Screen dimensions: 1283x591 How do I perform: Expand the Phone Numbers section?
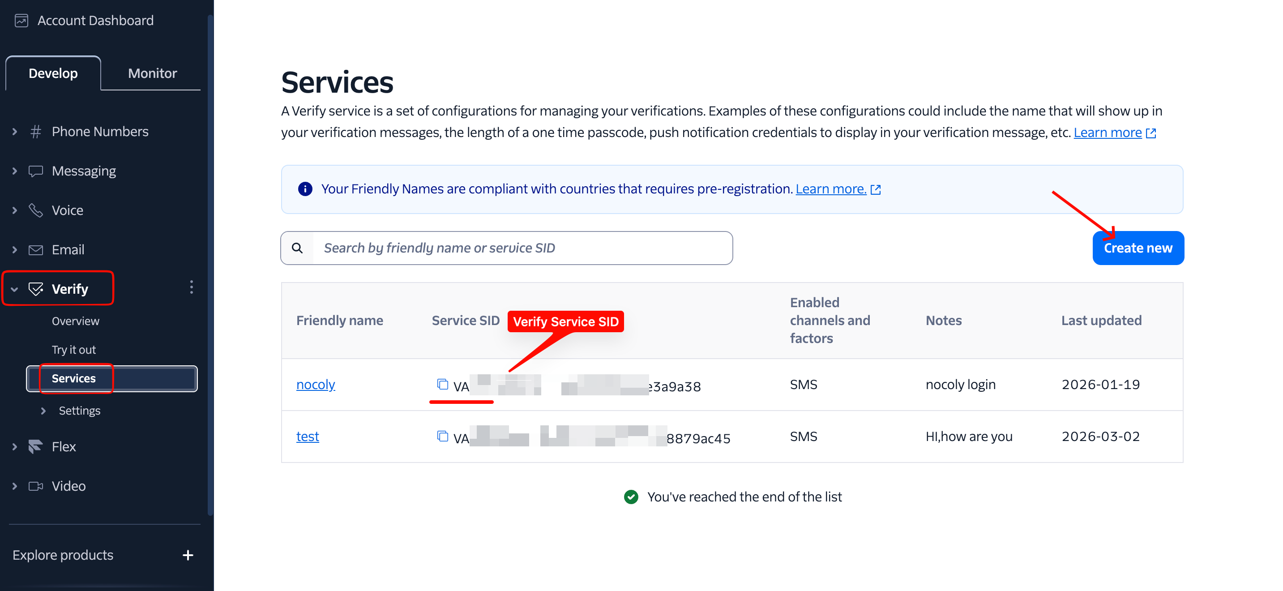[14, 132]
